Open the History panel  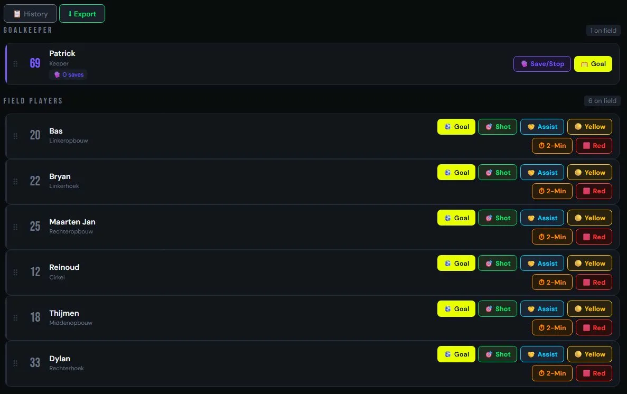pyautogui.click(x=30, y=13)
